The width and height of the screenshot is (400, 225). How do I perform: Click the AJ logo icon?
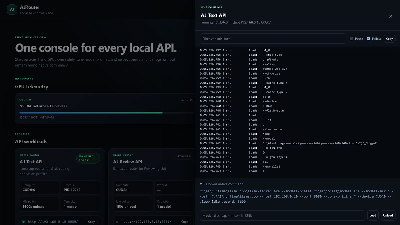click(x=12, y=9)
